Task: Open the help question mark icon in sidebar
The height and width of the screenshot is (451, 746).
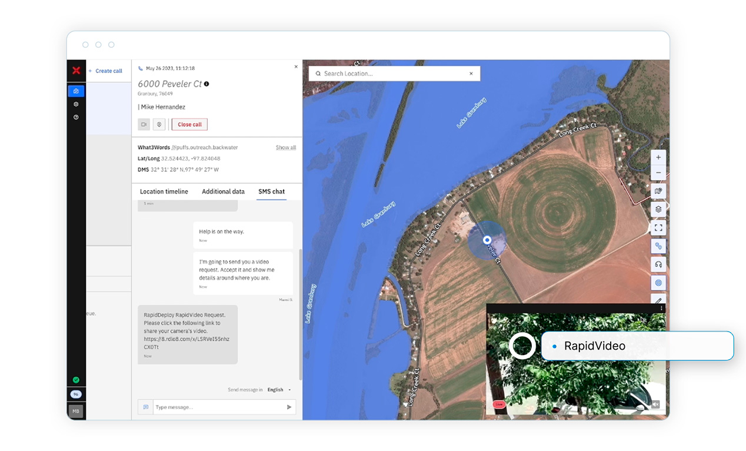Action: 76,117
